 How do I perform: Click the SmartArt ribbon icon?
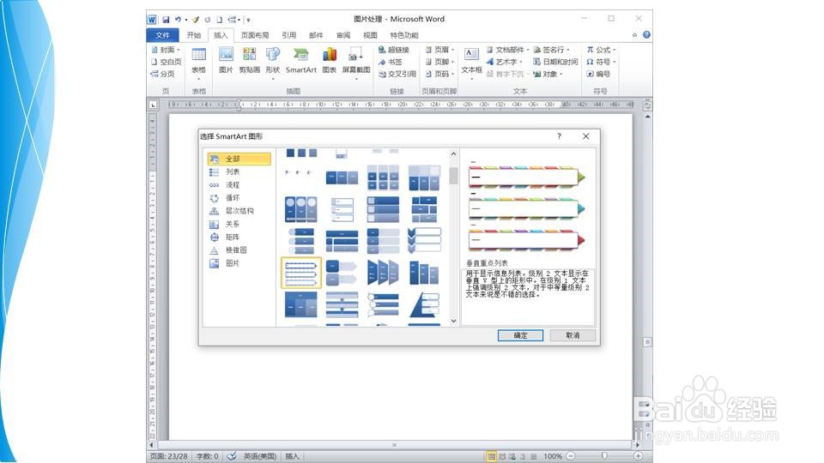click(301, 60)
